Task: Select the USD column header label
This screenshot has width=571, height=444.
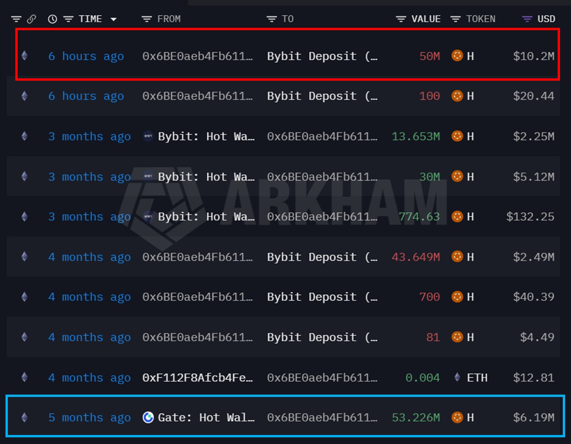Action: pos(546,19)
